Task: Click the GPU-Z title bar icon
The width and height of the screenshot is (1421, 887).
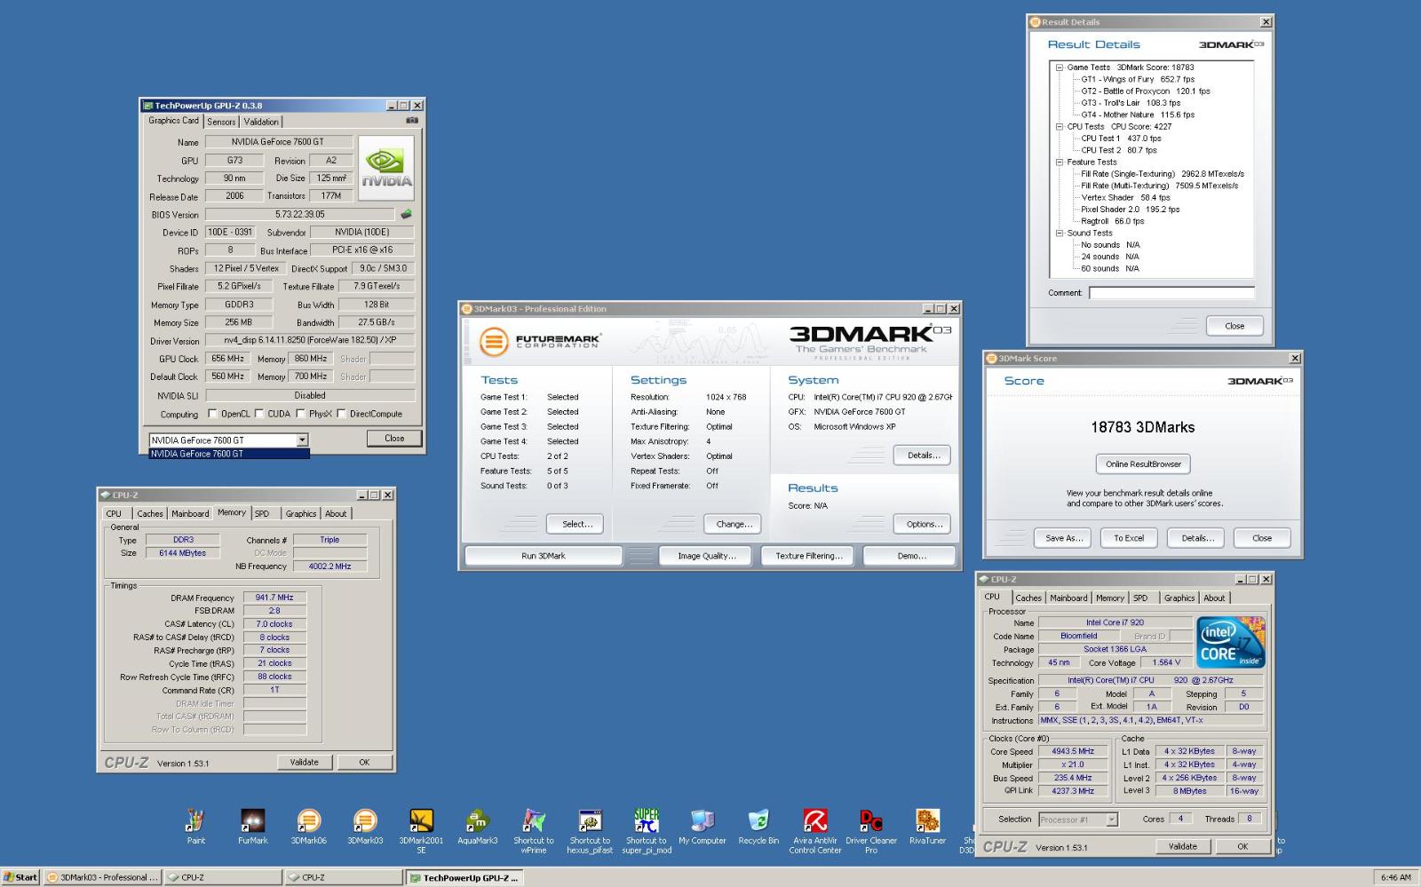Action: click(x=148, y=106)
